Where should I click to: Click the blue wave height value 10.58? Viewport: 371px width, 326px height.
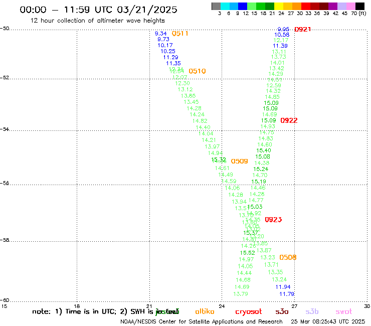pyautogui.click(x=282, y=35)
